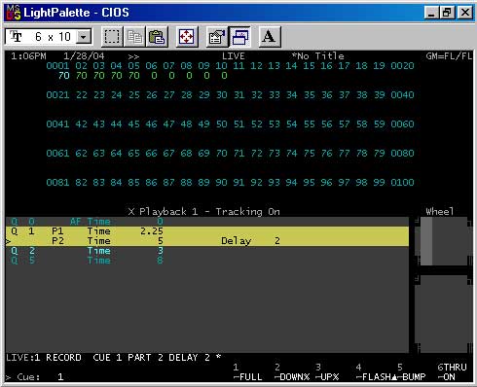Click the X Playback 1 - Tracking On header
Viewport: 477px width, 387px height.
(203, 212)
